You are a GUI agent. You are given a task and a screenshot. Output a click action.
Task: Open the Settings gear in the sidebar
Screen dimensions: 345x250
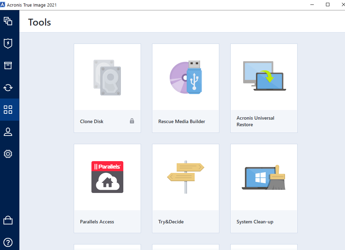tap(8, 154)
